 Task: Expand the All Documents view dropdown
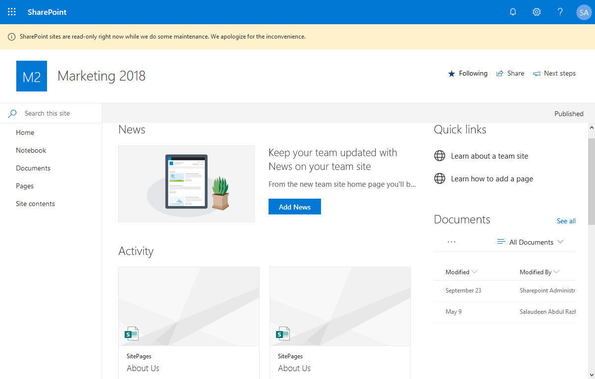coord(560,242)
